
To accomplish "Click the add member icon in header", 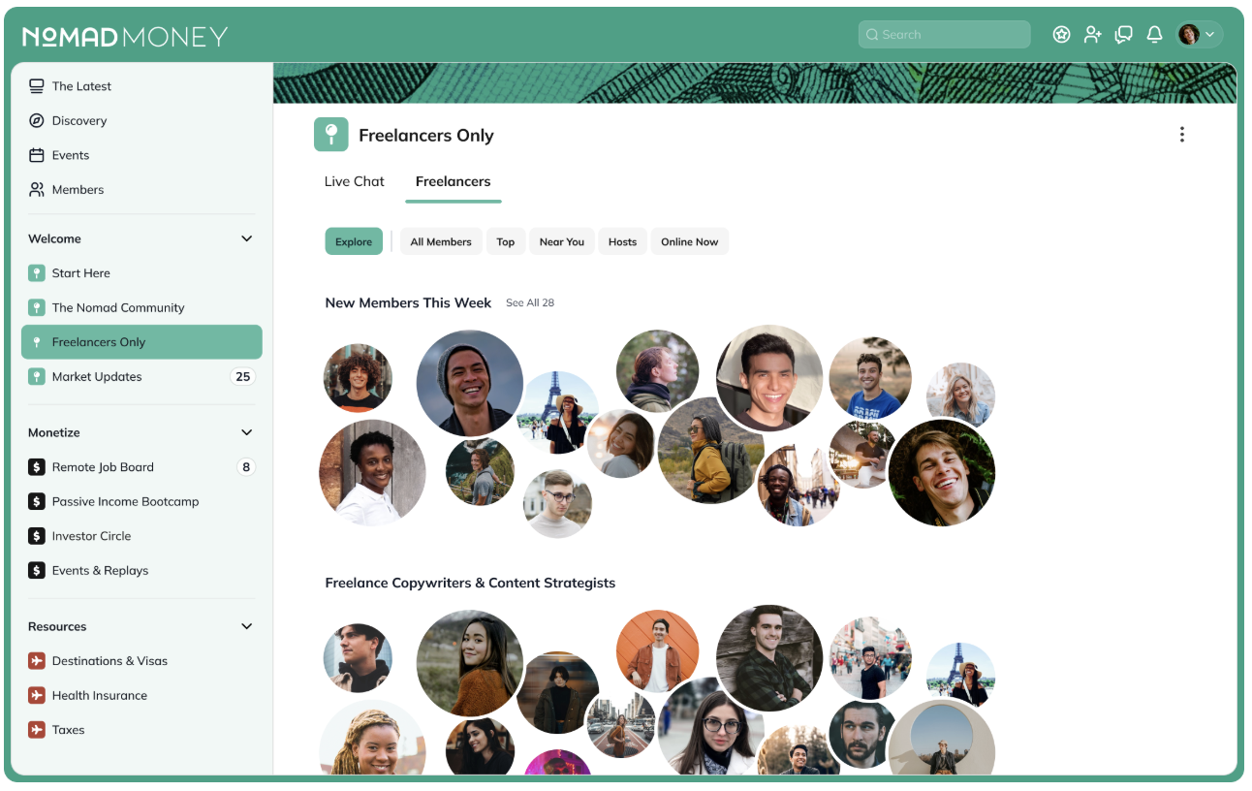I will coord(1093,35).
